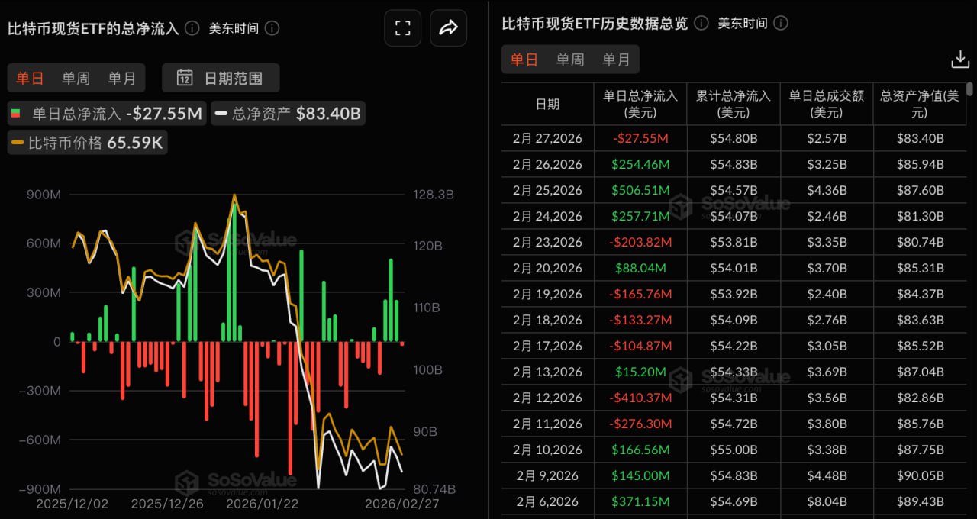Viewport: 977px width, 519px height.
Task: Click info icon next to 美东时间 in chart panel
Action: 272,28
